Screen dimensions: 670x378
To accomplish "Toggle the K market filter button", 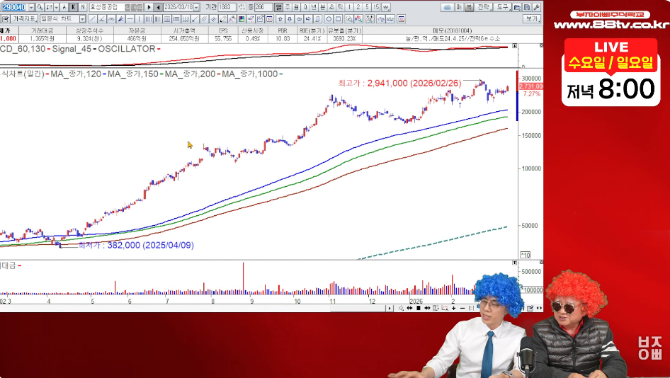I will (74, 7).
